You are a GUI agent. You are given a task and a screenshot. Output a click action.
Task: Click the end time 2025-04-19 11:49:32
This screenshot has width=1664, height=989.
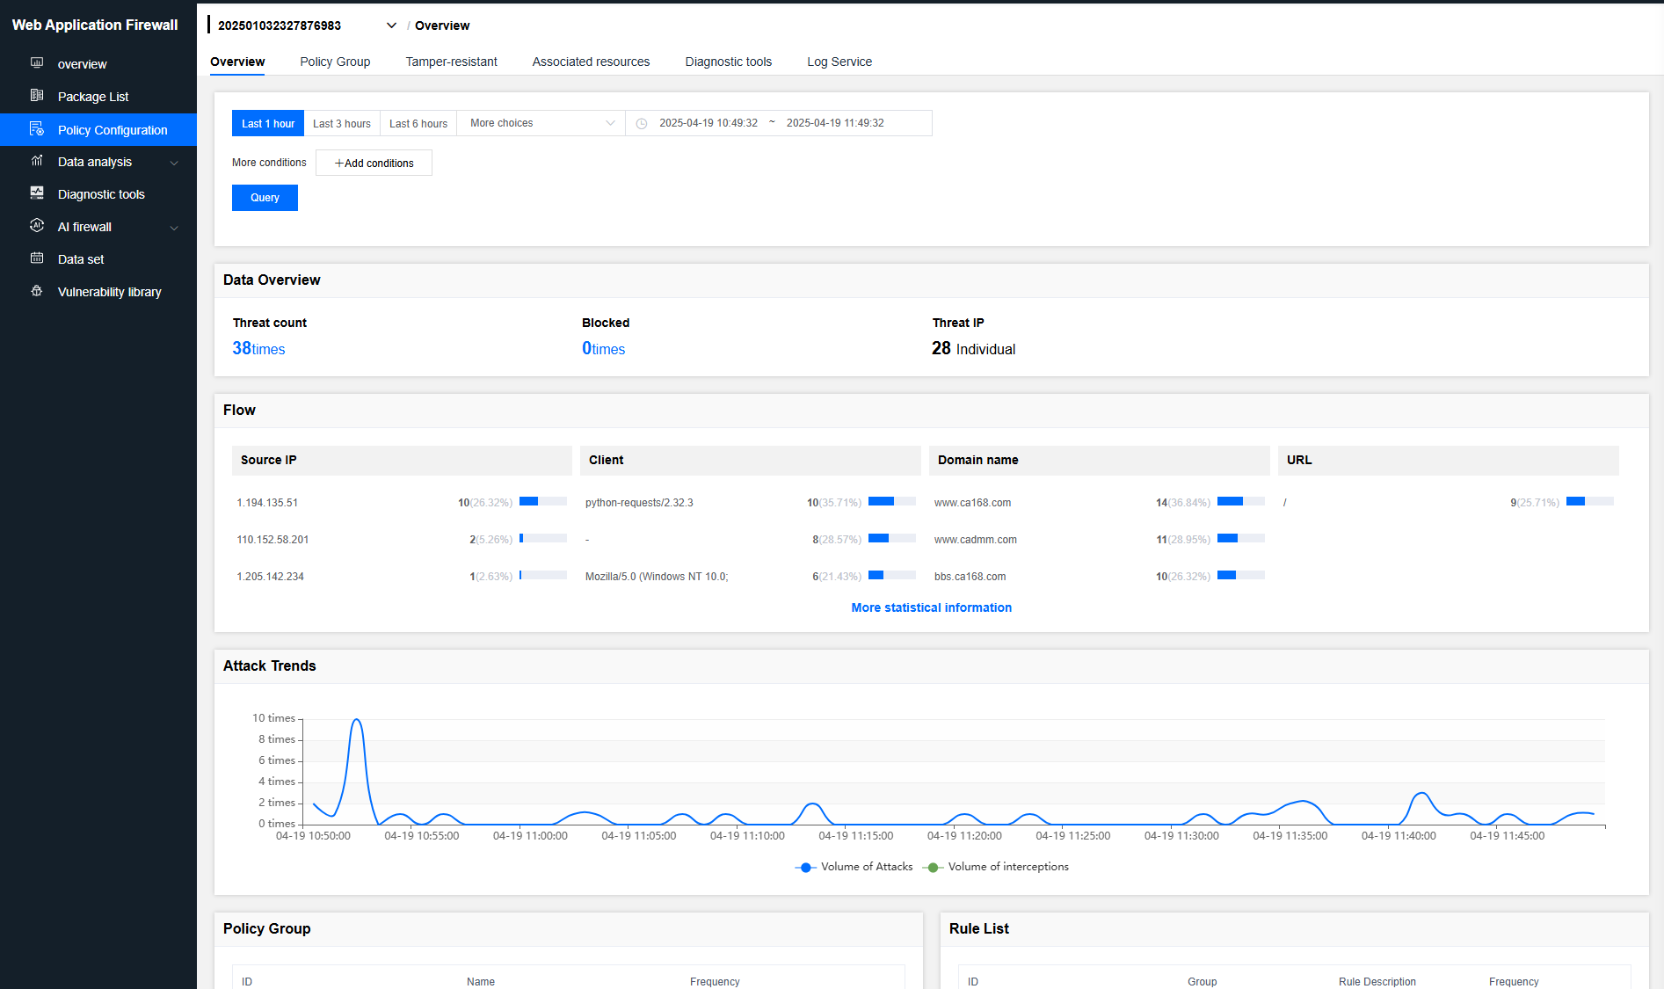tap(835, 123)
